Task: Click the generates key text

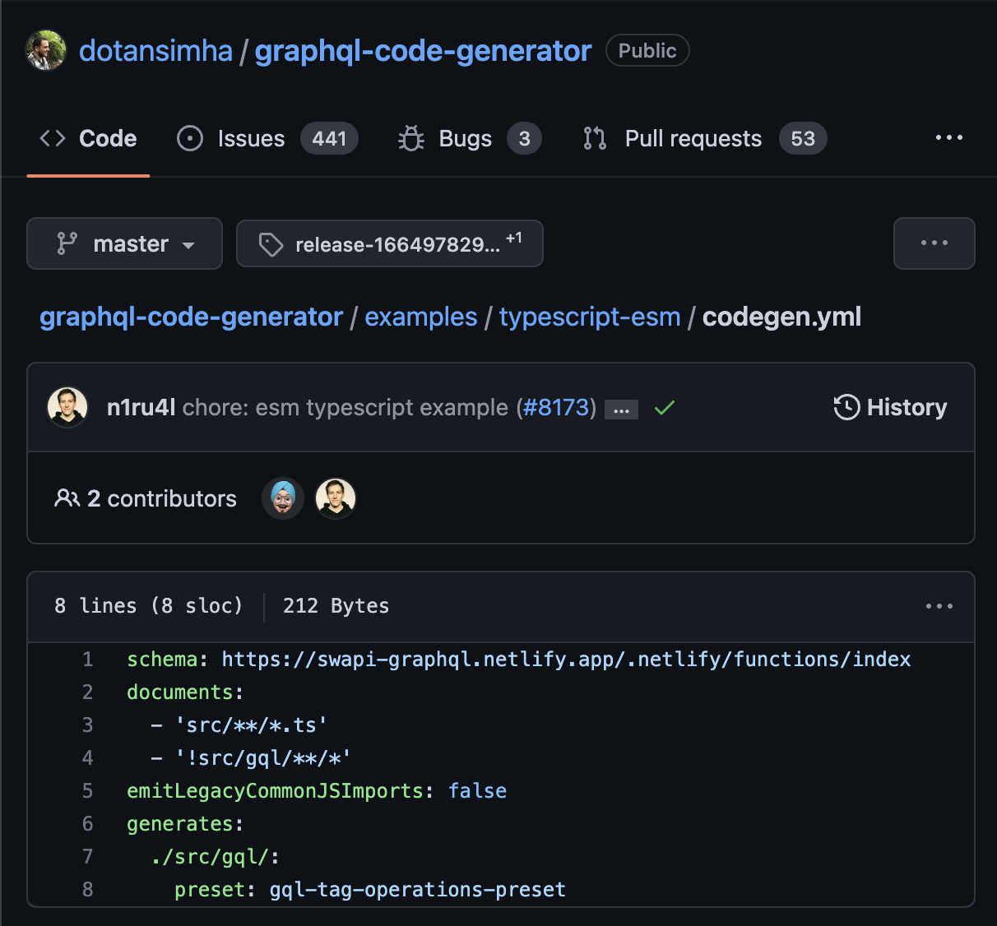Action: [180, 824]
